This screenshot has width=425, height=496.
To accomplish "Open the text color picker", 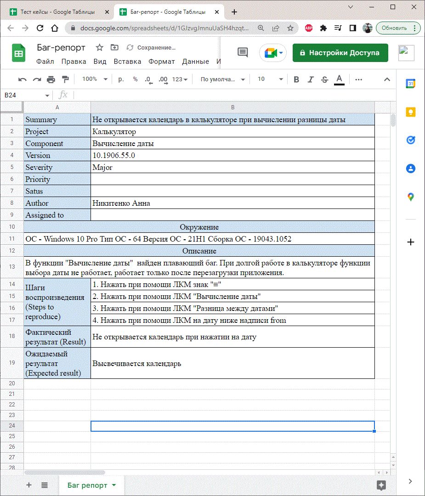I will [339, 79].
